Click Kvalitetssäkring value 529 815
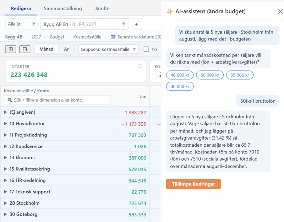This screenshot has height=222, width=284. click(x=137, y=169)
